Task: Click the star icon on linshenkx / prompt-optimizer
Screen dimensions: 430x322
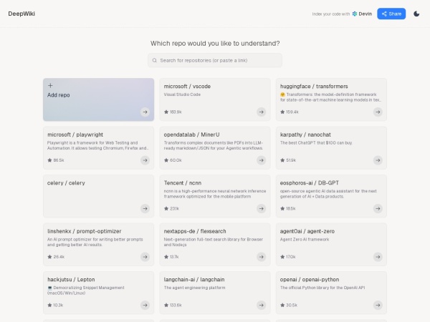Action: pos(49,257)
